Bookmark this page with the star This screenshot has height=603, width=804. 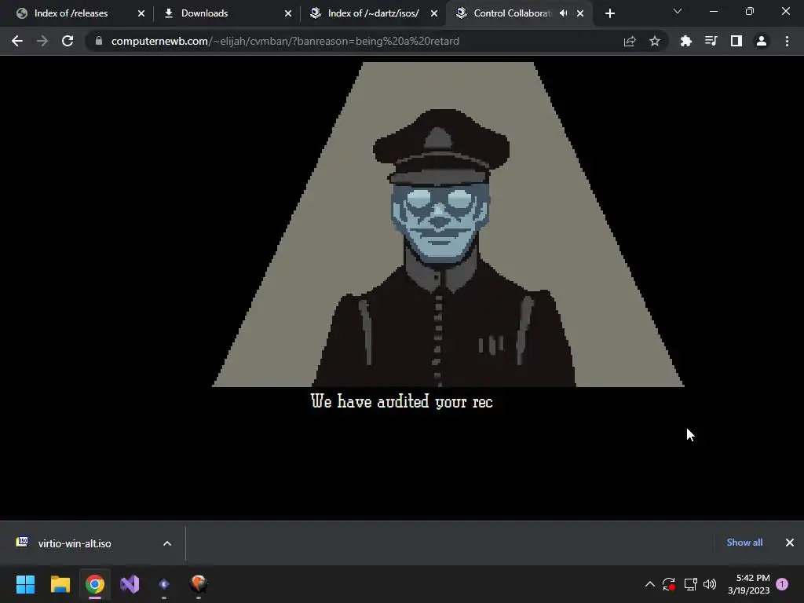pyautogui.click(x=654, y=41)
